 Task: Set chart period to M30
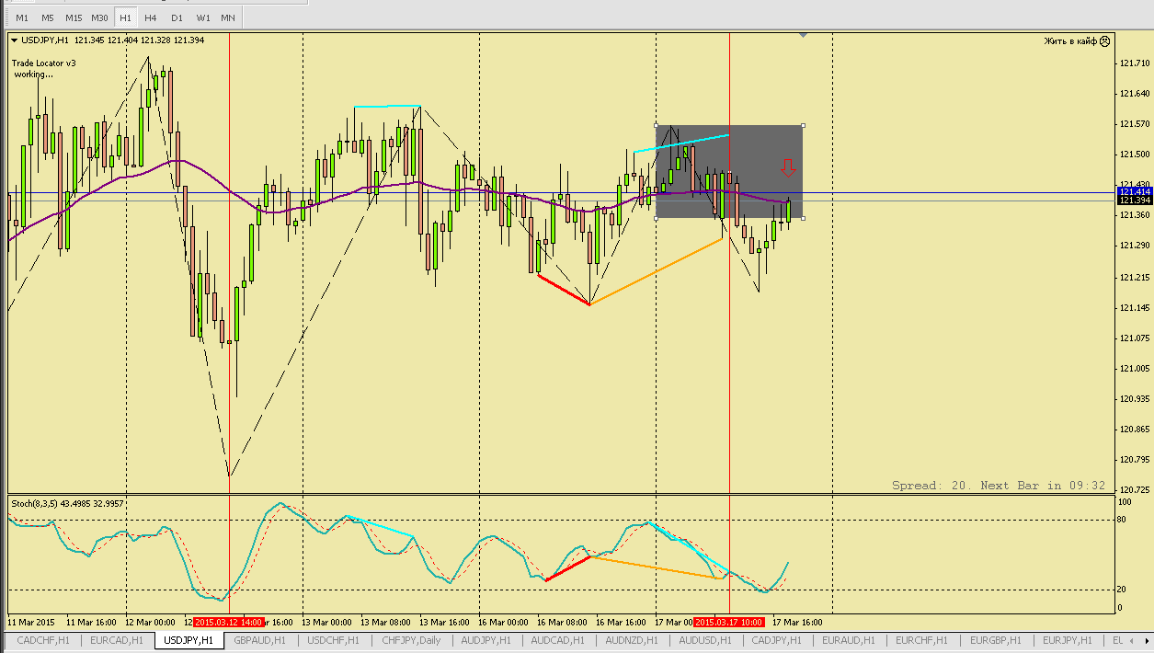point(99,17)
